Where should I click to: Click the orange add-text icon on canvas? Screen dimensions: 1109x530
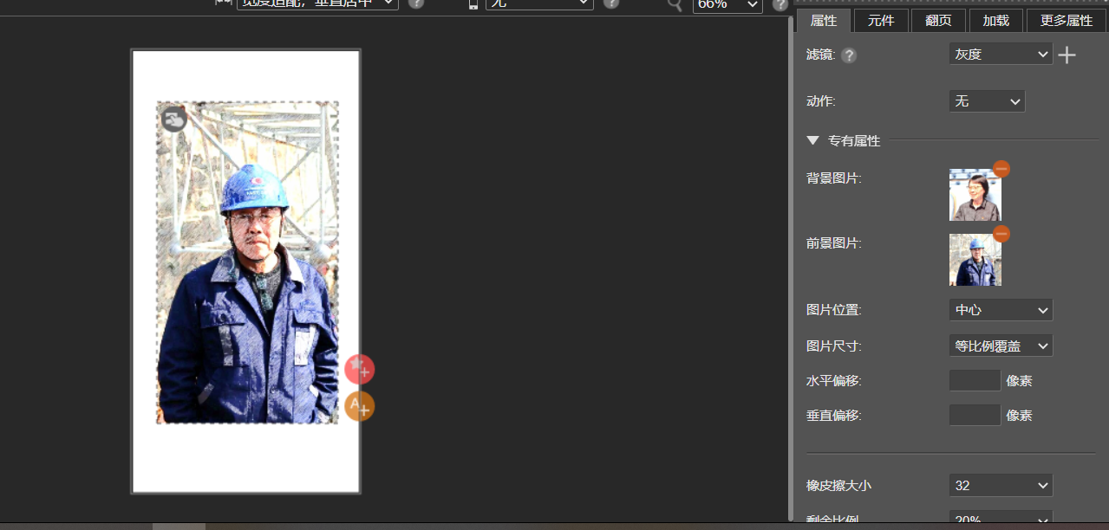click(359, 405)
